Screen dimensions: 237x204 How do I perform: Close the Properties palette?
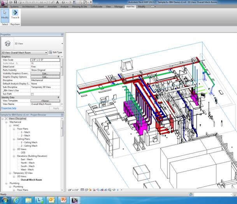[62, 35]
